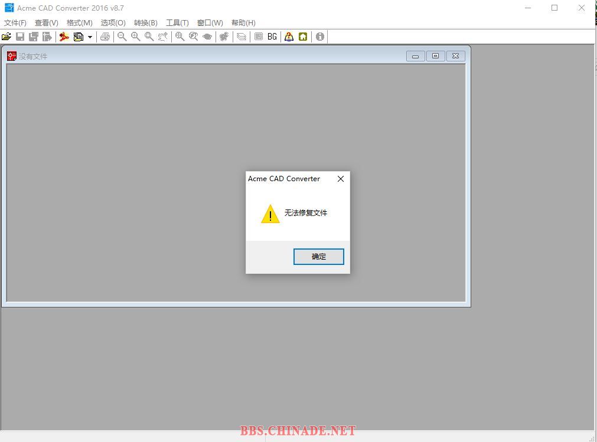
Task: Click the About info icon
Action: [320, 37]
